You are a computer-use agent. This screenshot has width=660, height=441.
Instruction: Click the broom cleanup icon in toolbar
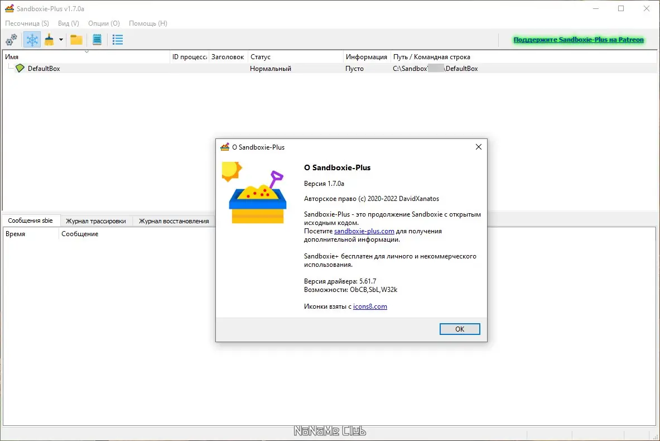tap(49, 40)
